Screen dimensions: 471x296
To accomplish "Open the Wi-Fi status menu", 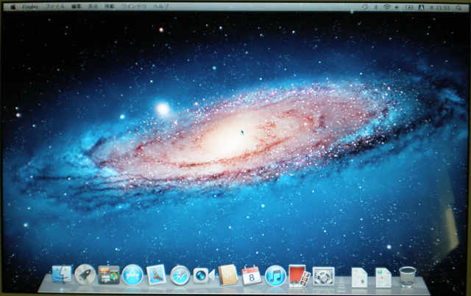I will [386, 7].
